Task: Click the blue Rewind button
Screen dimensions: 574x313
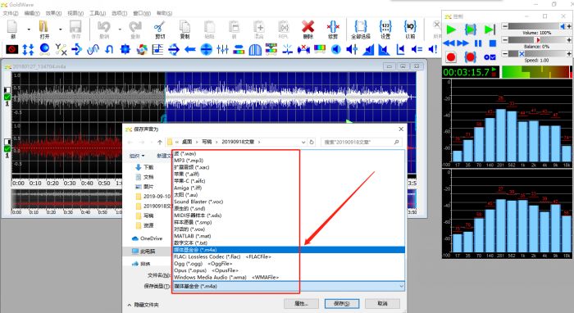Action: [x=449, y=43]
